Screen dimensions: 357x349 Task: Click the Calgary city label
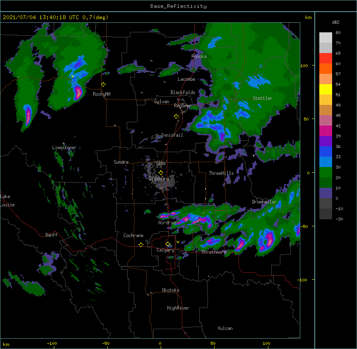tap(165, 250)
